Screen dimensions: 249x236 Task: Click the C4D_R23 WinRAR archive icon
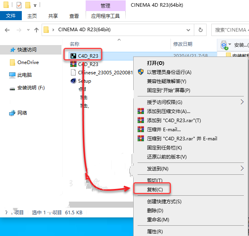click(x=73, y=64)
